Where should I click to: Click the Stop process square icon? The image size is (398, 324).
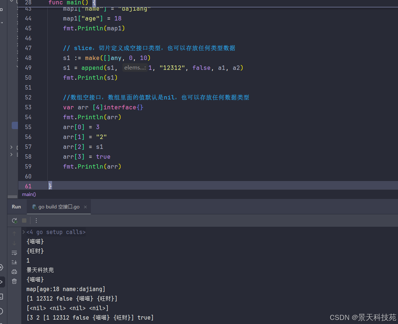point(24,221)
